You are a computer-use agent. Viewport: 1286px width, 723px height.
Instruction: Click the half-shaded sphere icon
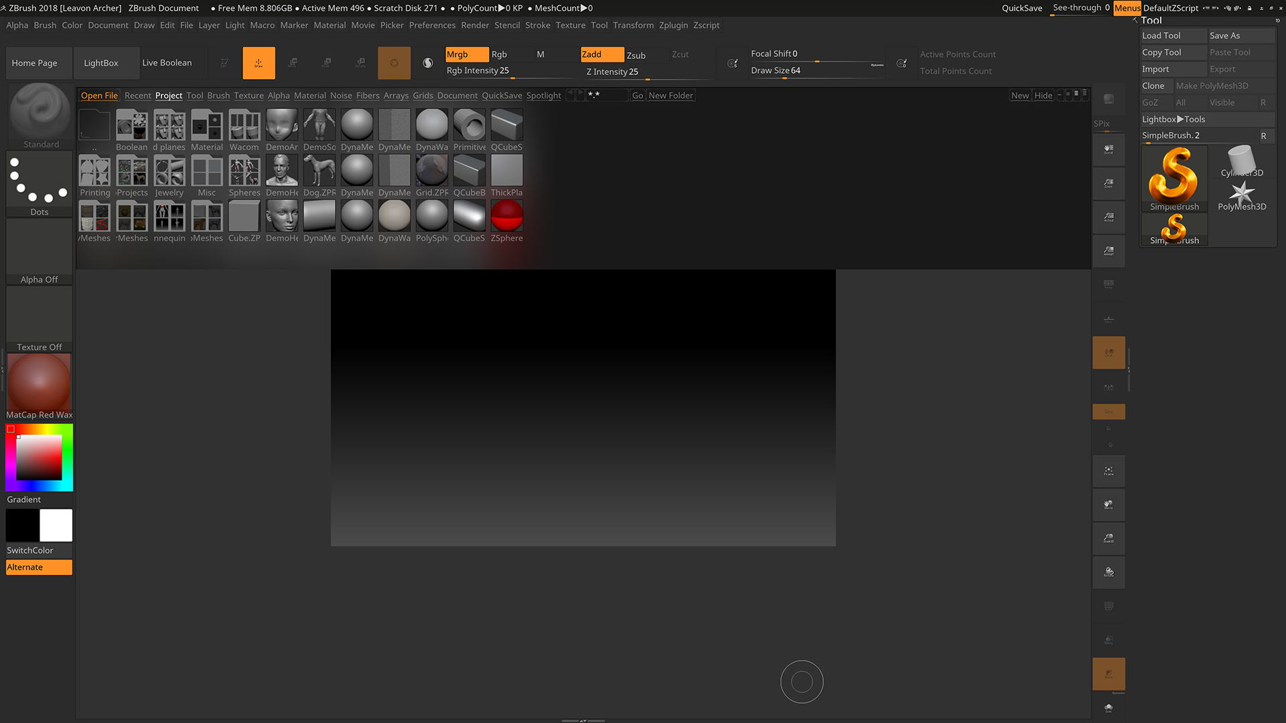428,63
